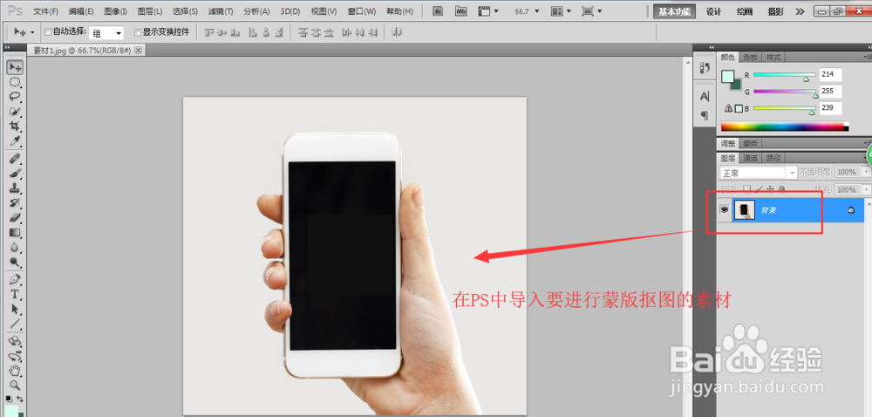Switch to the 路径 tab
872x417 pixels.
click(x=772, y=158)
